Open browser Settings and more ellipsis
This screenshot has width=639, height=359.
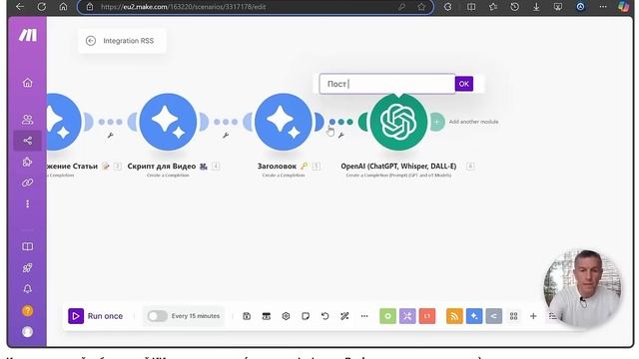(603, 7)
